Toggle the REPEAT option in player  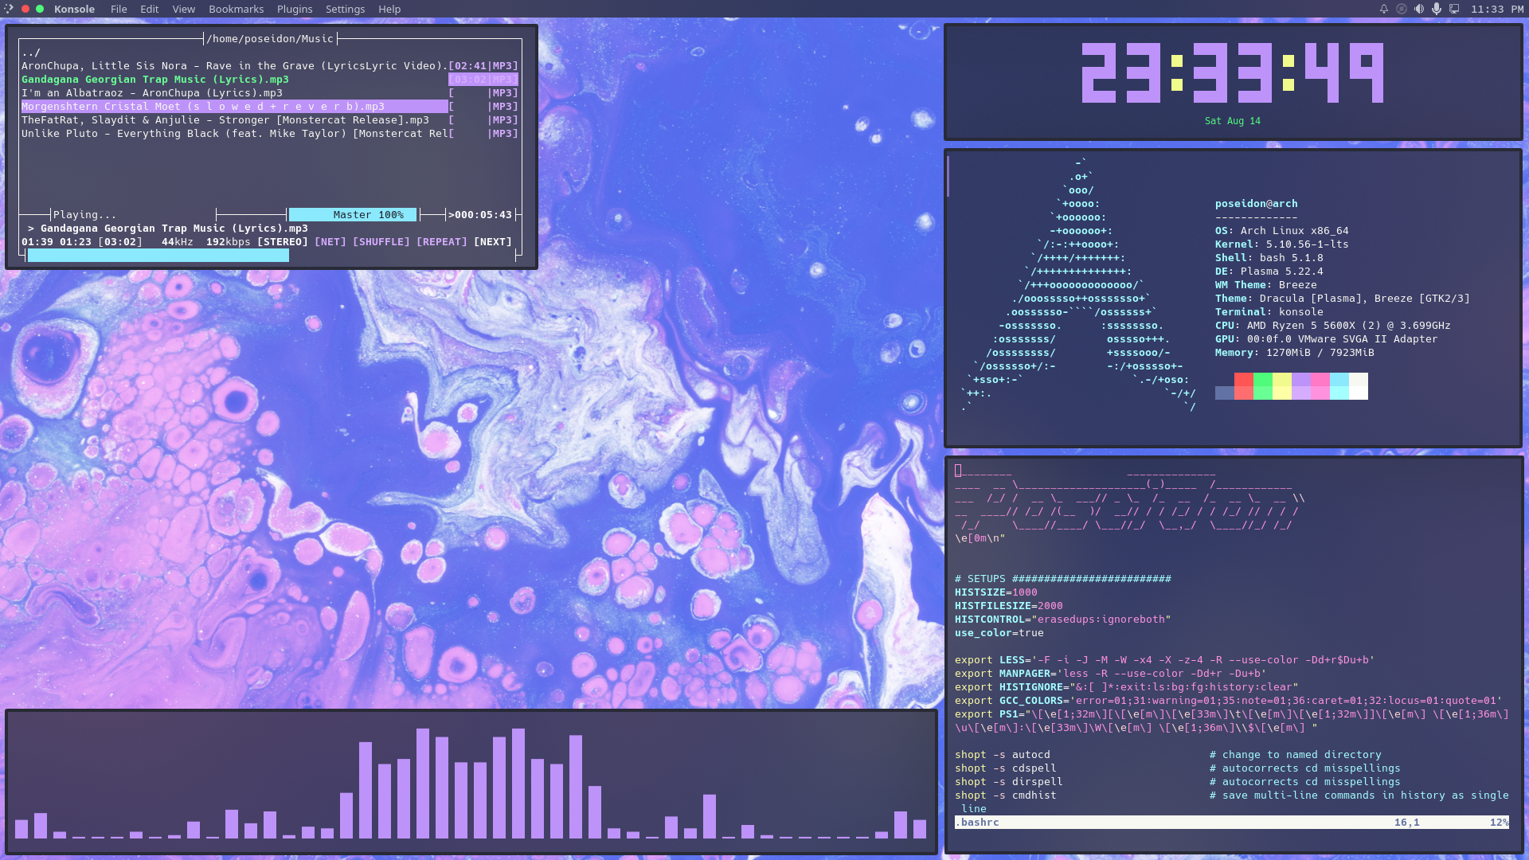click(x=441, y=241)
